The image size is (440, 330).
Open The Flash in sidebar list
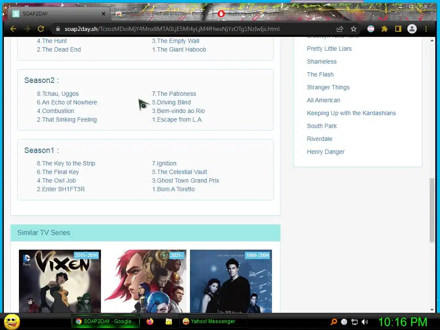pyautogui.click(x=320, y=75)
